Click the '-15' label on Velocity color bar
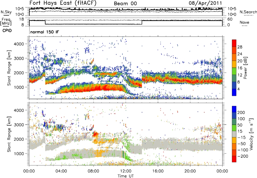Viewport: 257px width, 178px height. [242, 138]
